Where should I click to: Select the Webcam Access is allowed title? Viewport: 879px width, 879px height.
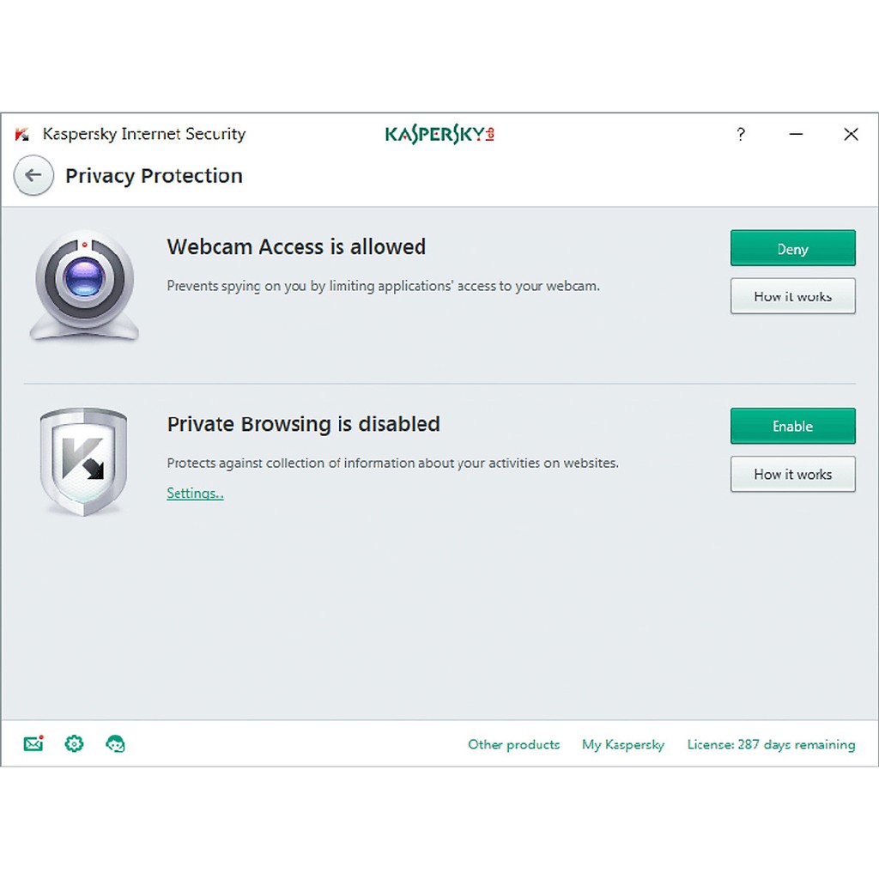point(295,247)
